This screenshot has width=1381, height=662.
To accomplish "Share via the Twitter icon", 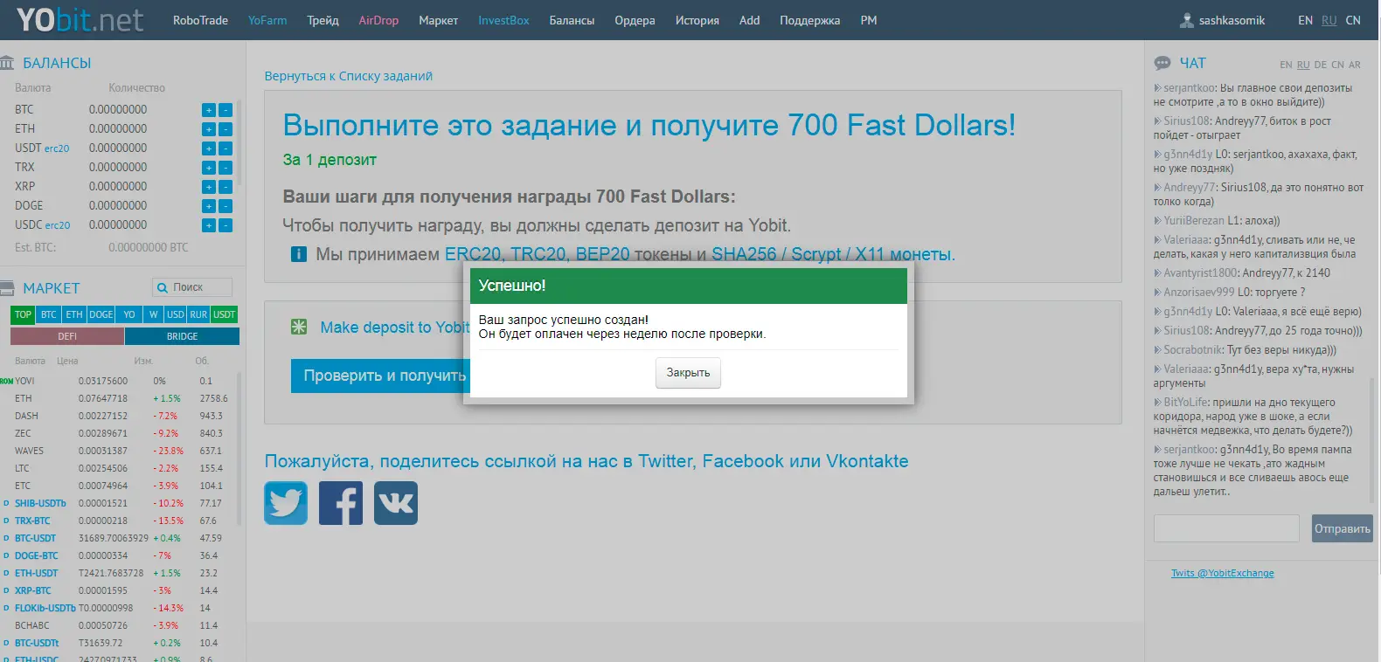I will coord(286,503).
